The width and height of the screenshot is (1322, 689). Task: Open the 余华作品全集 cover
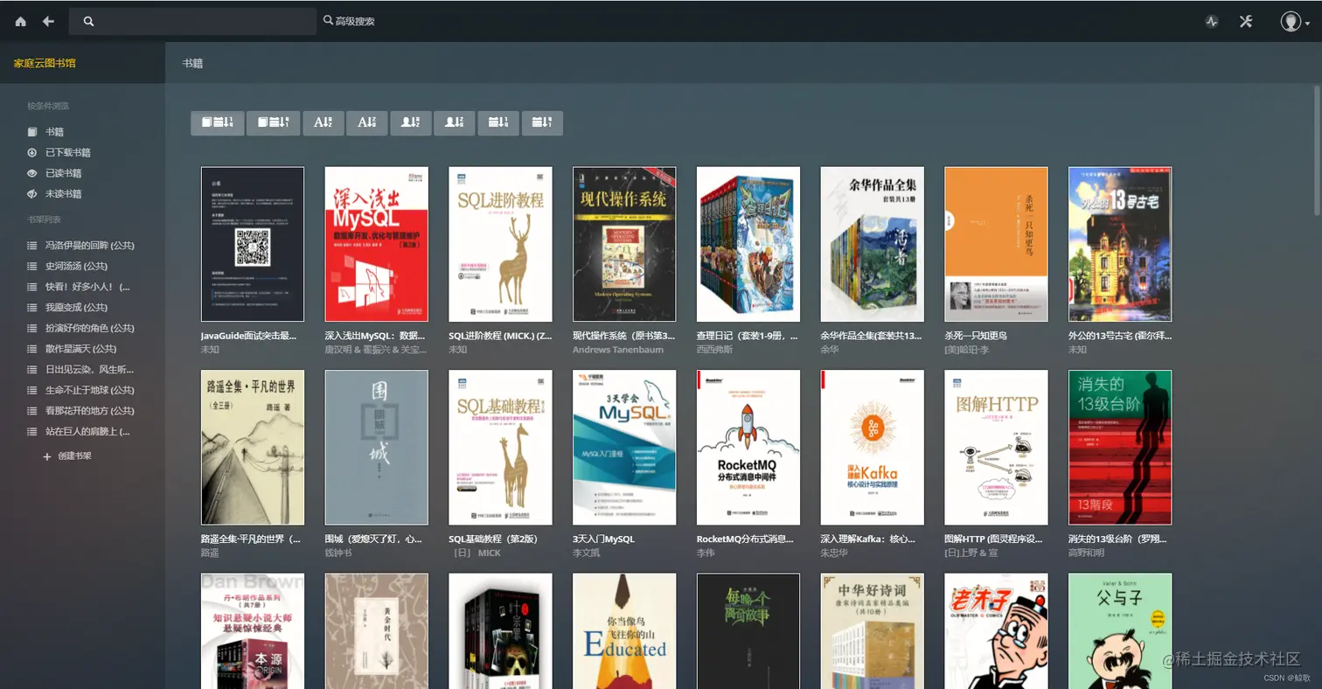[x=873, y=244]
